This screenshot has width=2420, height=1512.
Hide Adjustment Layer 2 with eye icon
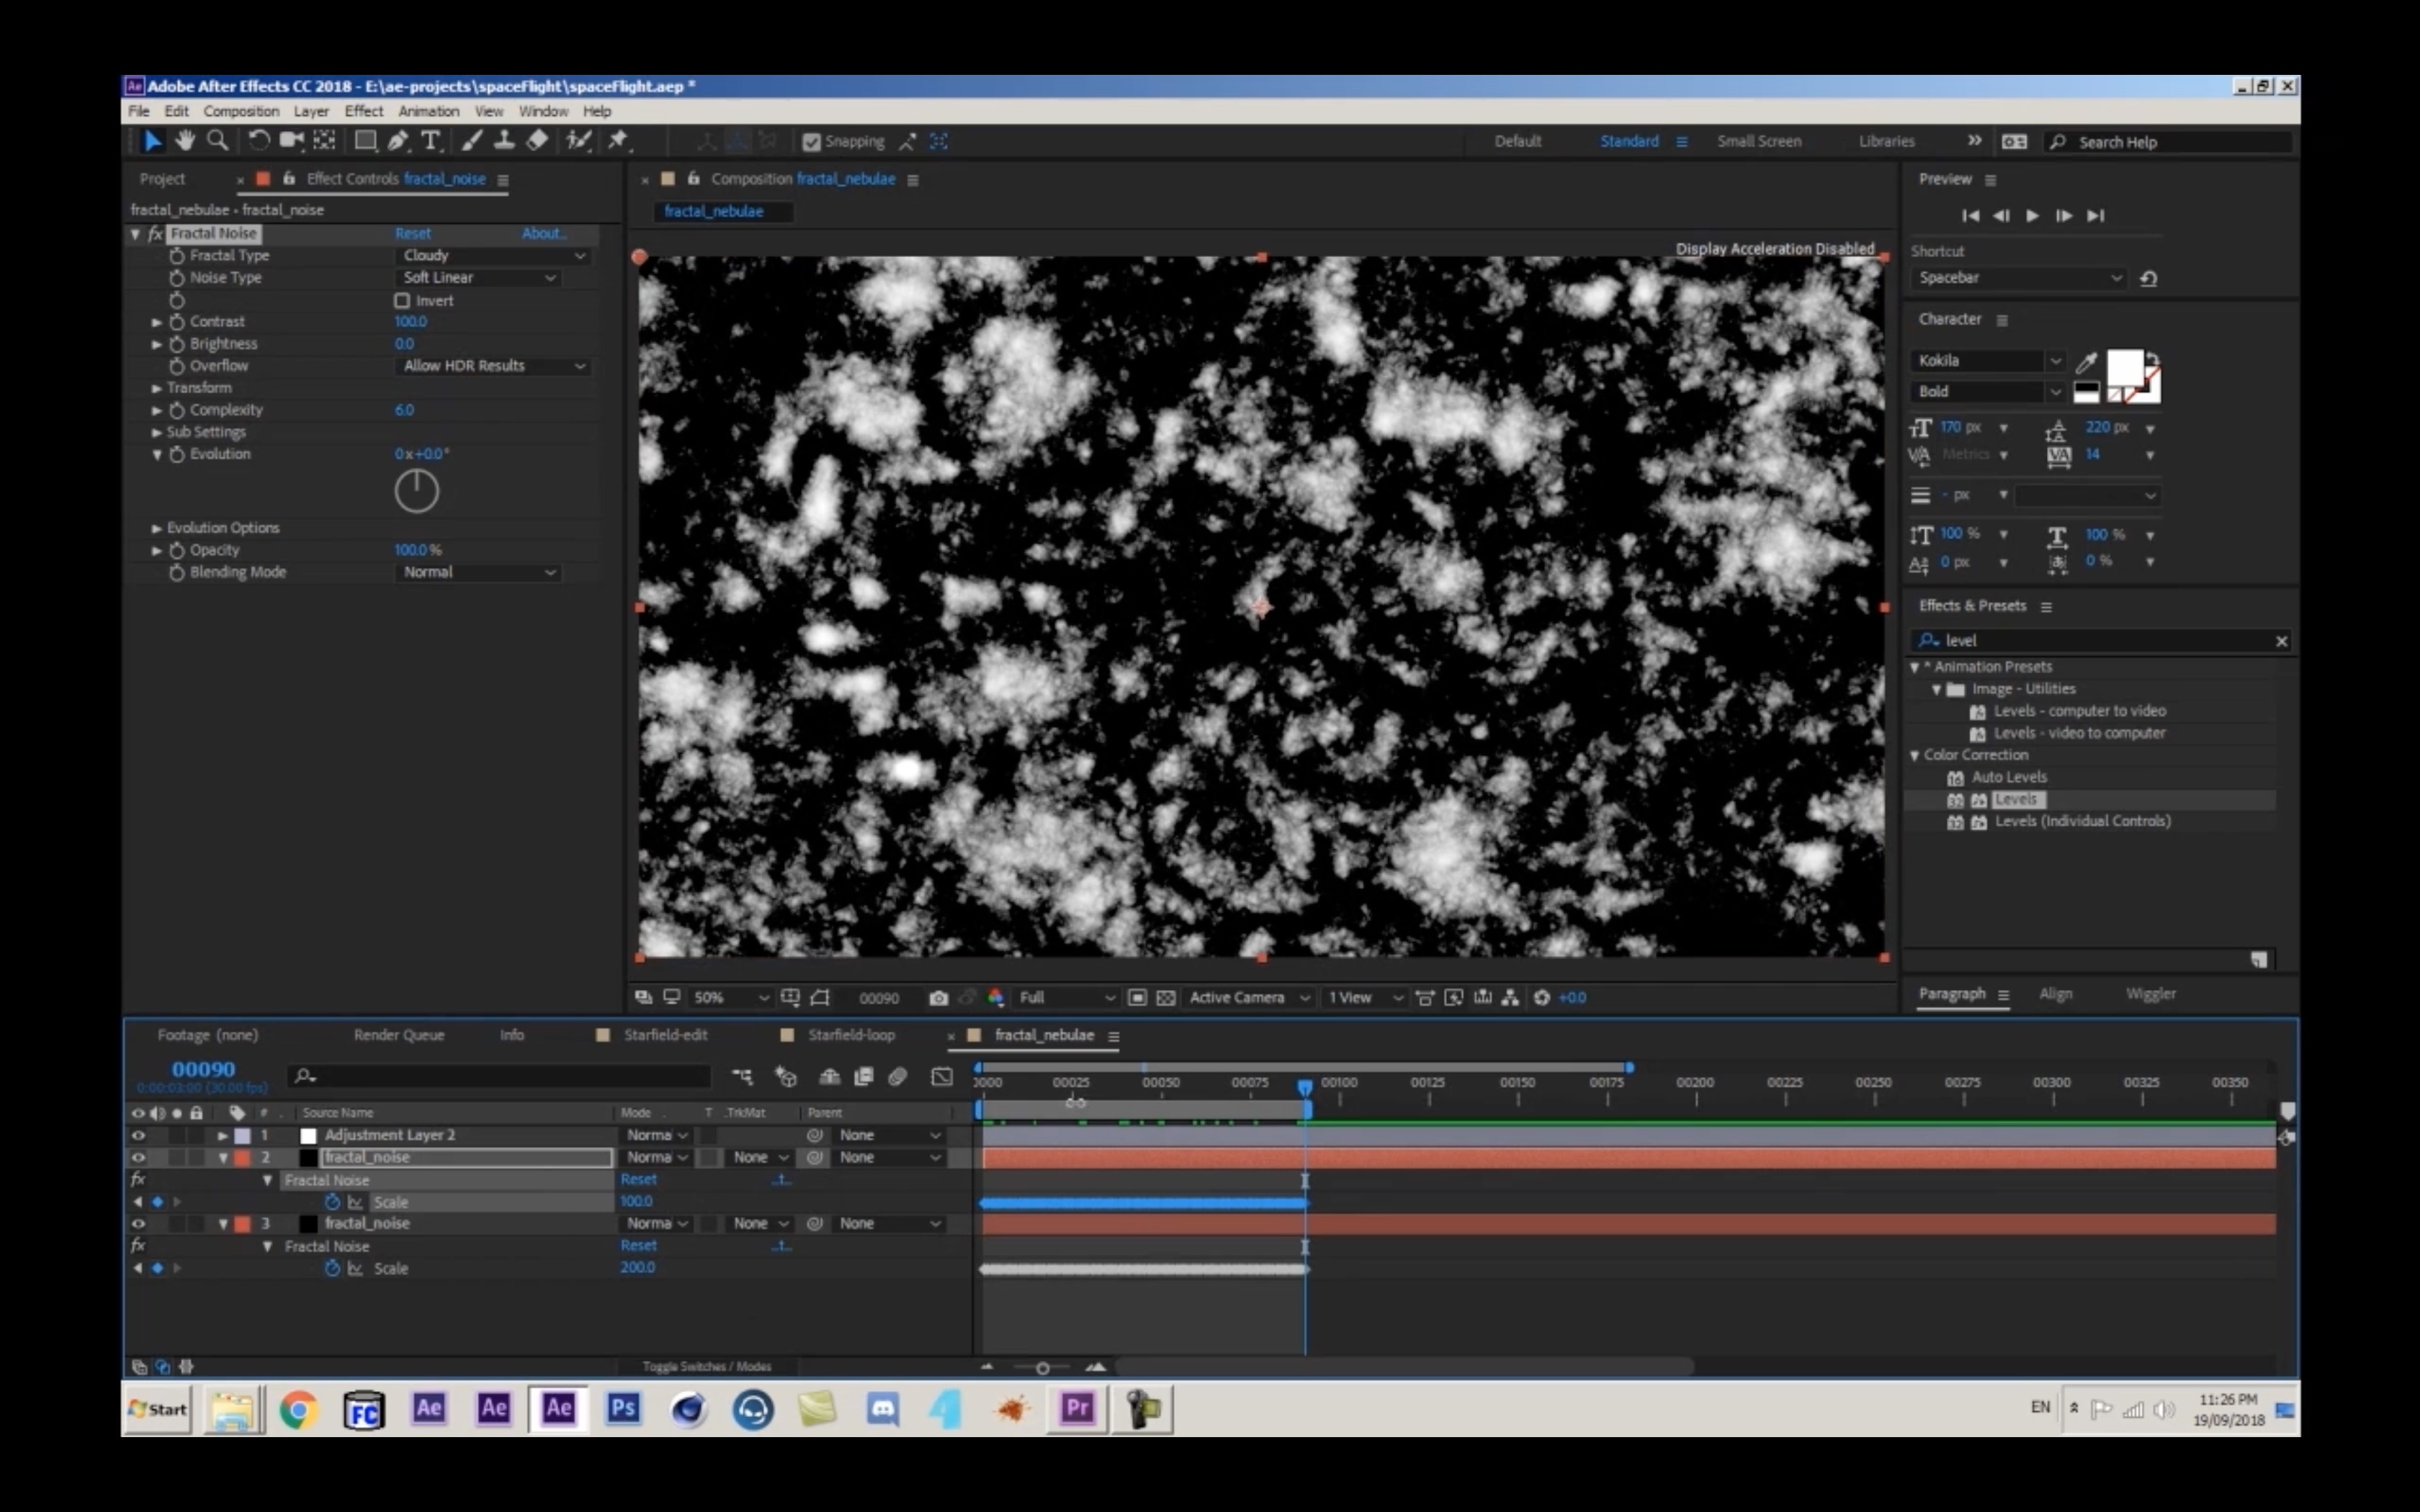[x=138, y=1135]
